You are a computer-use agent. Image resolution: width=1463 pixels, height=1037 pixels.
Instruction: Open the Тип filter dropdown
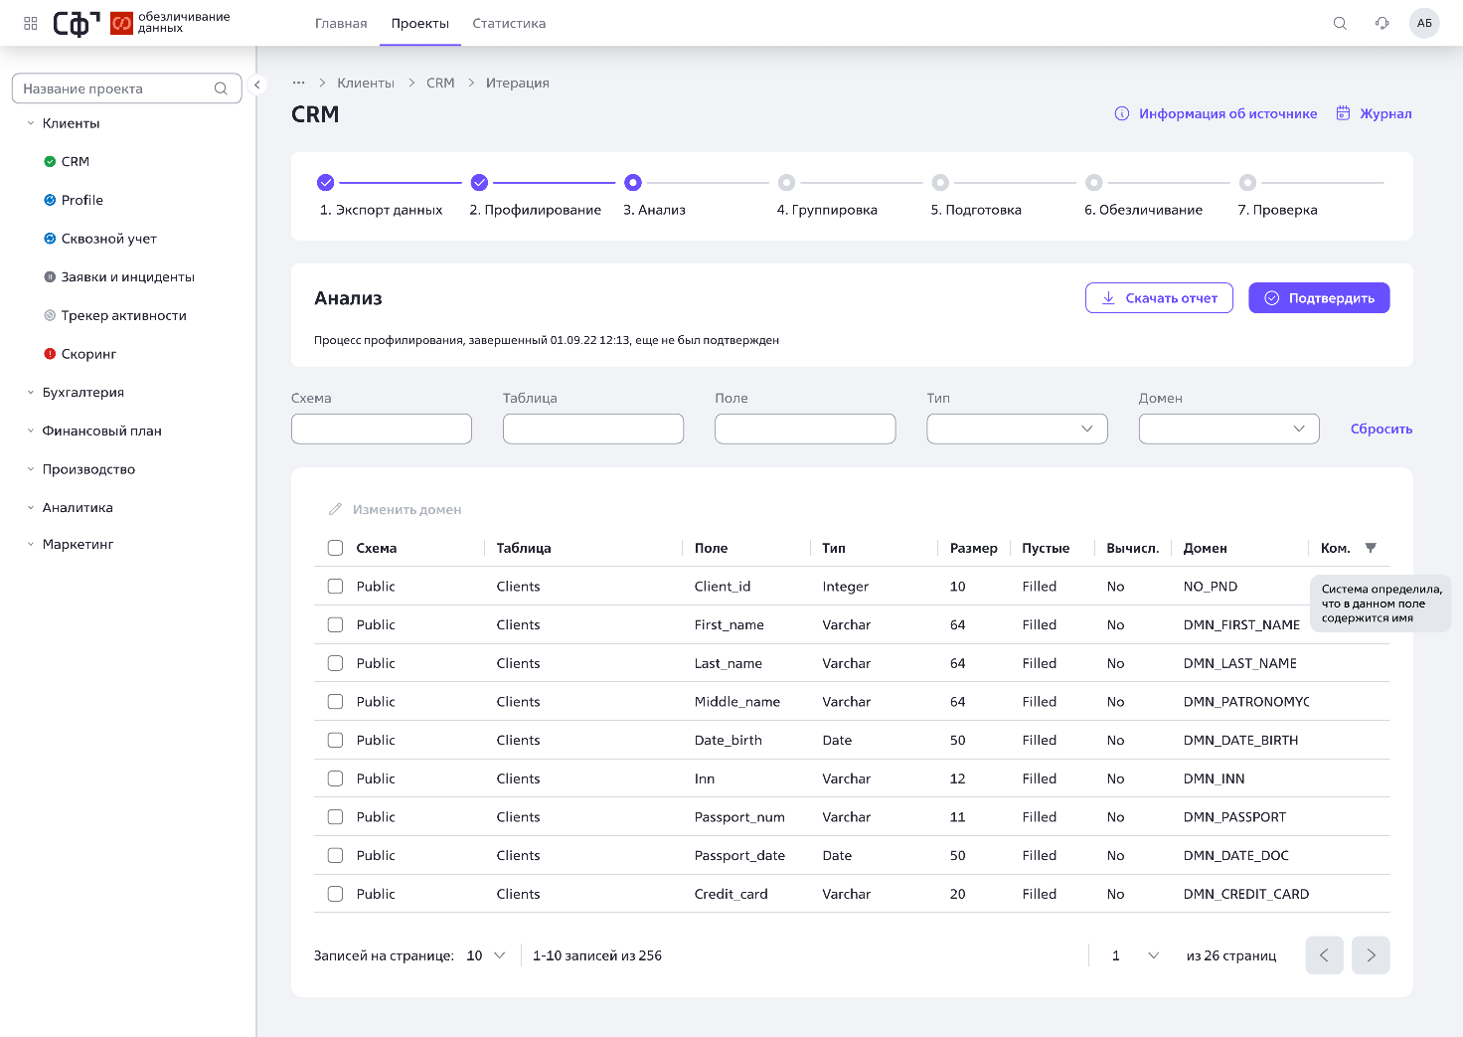(x=1017, y=429)
